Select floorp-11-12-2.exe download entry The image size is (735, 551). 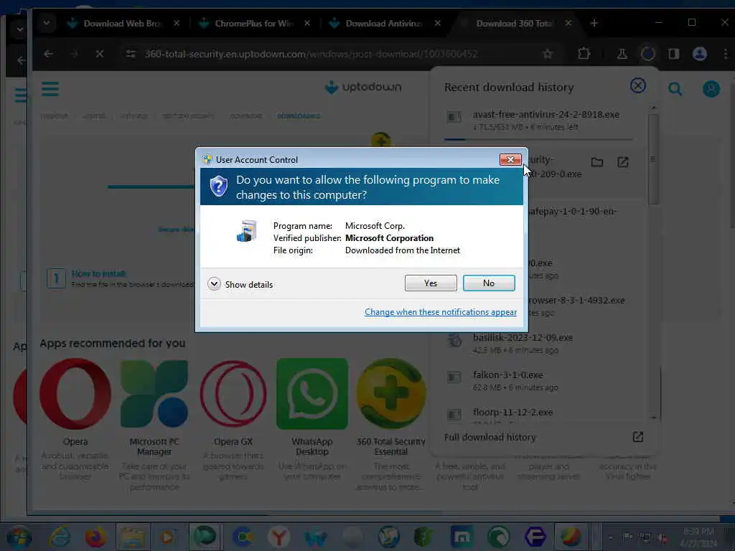point(538,413)
